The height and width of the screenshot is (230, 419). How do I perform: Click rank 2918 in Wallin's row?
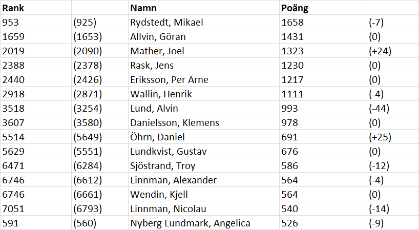click(x=13, y=94)
